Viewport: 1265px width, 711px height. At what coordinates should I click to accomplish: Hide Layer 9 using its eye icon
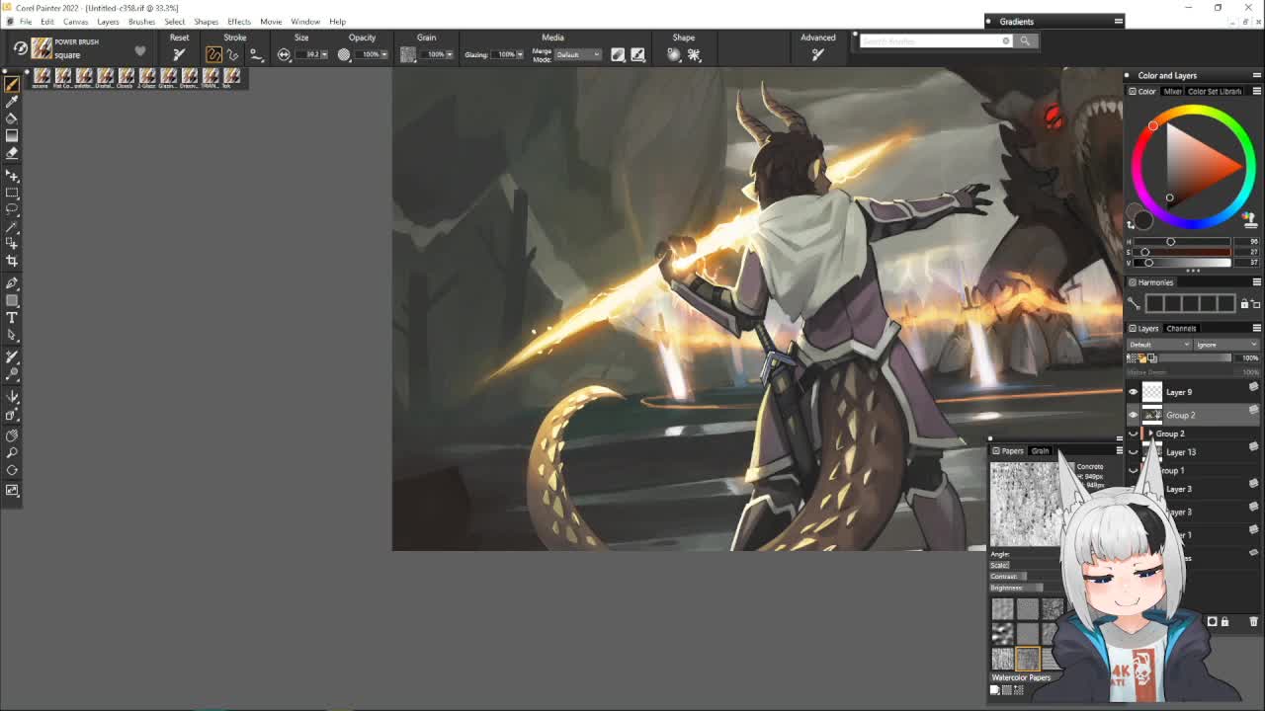point(1134,392)
